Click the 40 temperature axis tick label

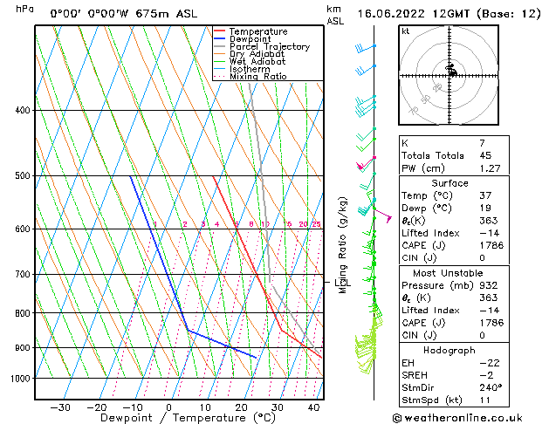coord(313,407)
